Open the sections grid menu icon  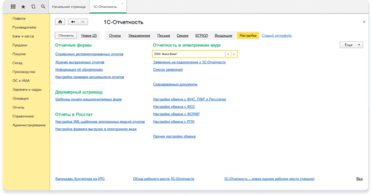pos(13,7)
